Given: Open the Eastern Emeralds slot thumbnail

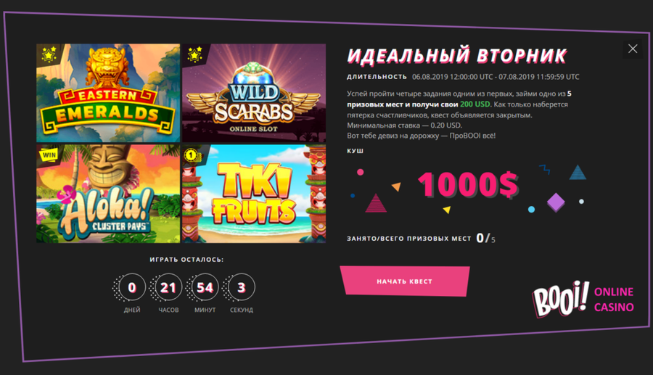Looking at the screenshot, I should 108,93.
